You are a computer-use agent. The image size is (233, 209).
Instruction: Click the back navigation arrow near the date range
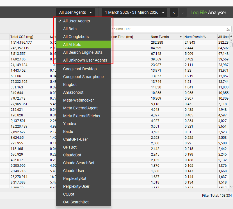[x=174, y=12]
